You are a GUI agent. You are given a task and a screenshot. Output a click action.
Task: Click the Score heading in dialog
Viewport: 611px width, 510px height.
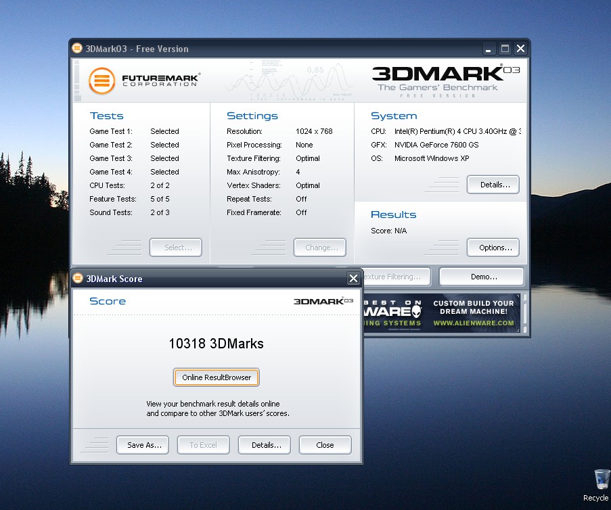[x=108, y=301]
